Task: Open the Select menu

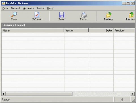Action: click(x=16, y=8)
